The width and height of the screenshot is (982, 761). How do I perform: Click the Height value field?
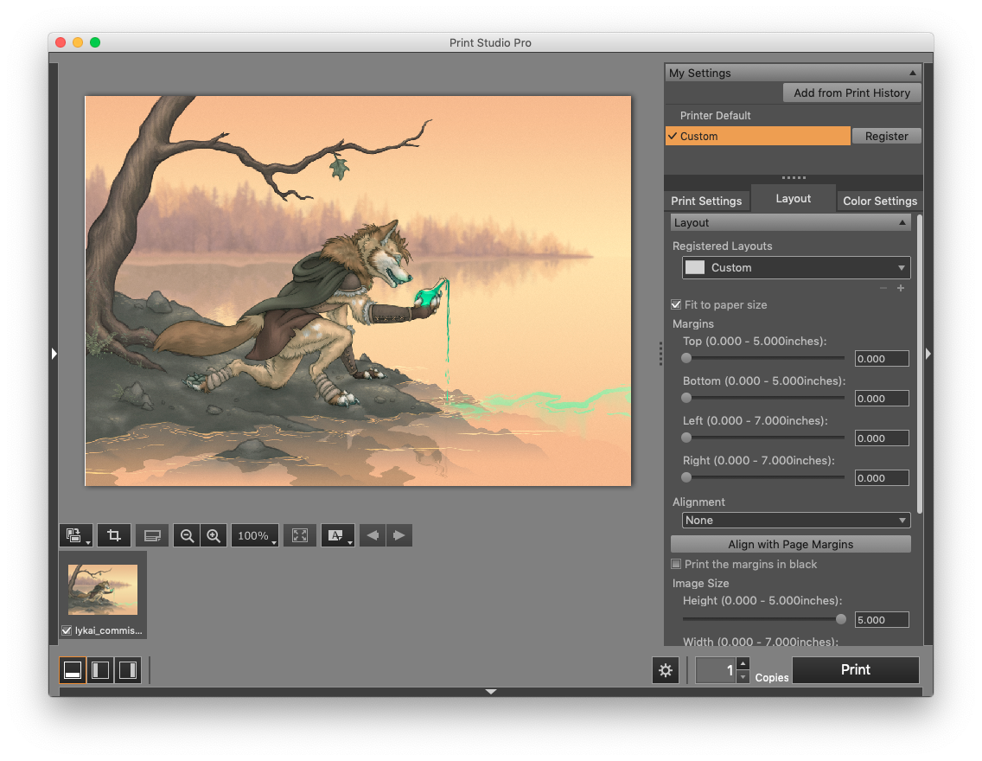point(882,619)
